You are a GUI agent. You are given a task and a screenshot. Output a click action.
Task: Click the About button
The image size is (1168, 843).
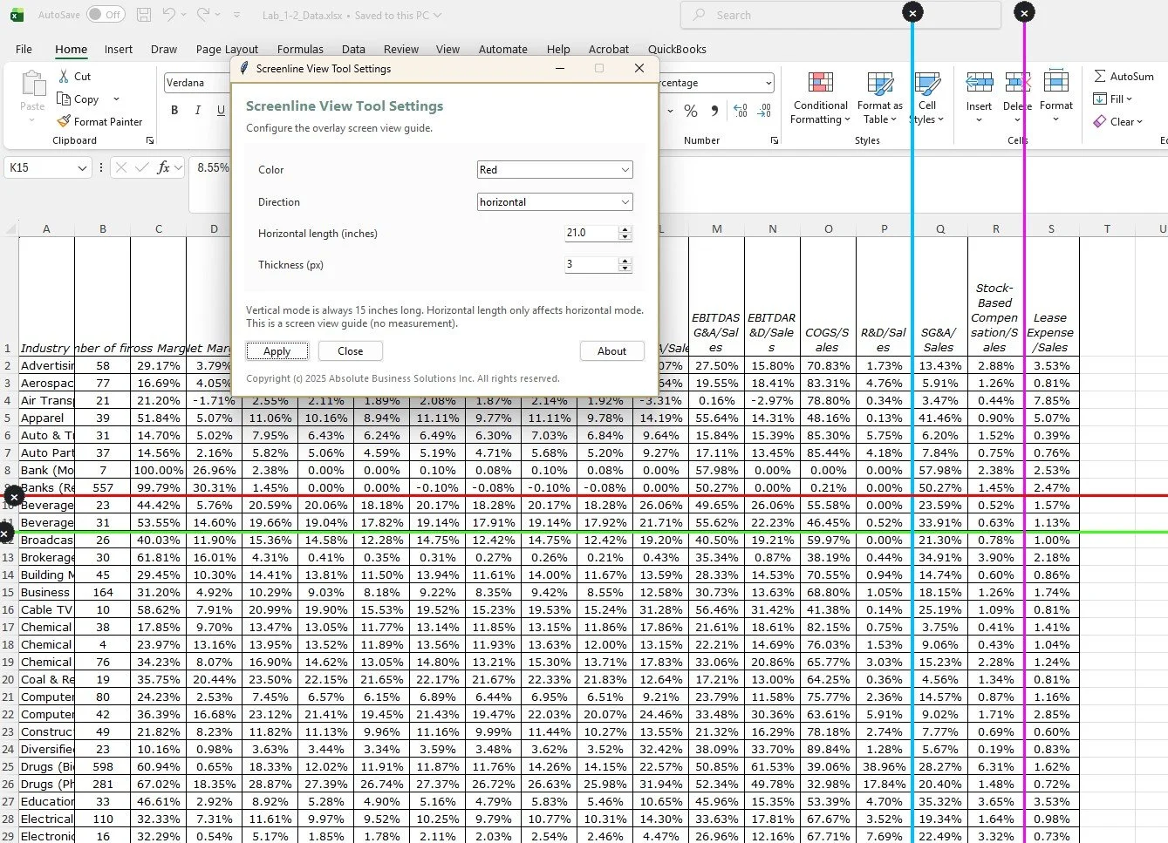pos(611,350)
